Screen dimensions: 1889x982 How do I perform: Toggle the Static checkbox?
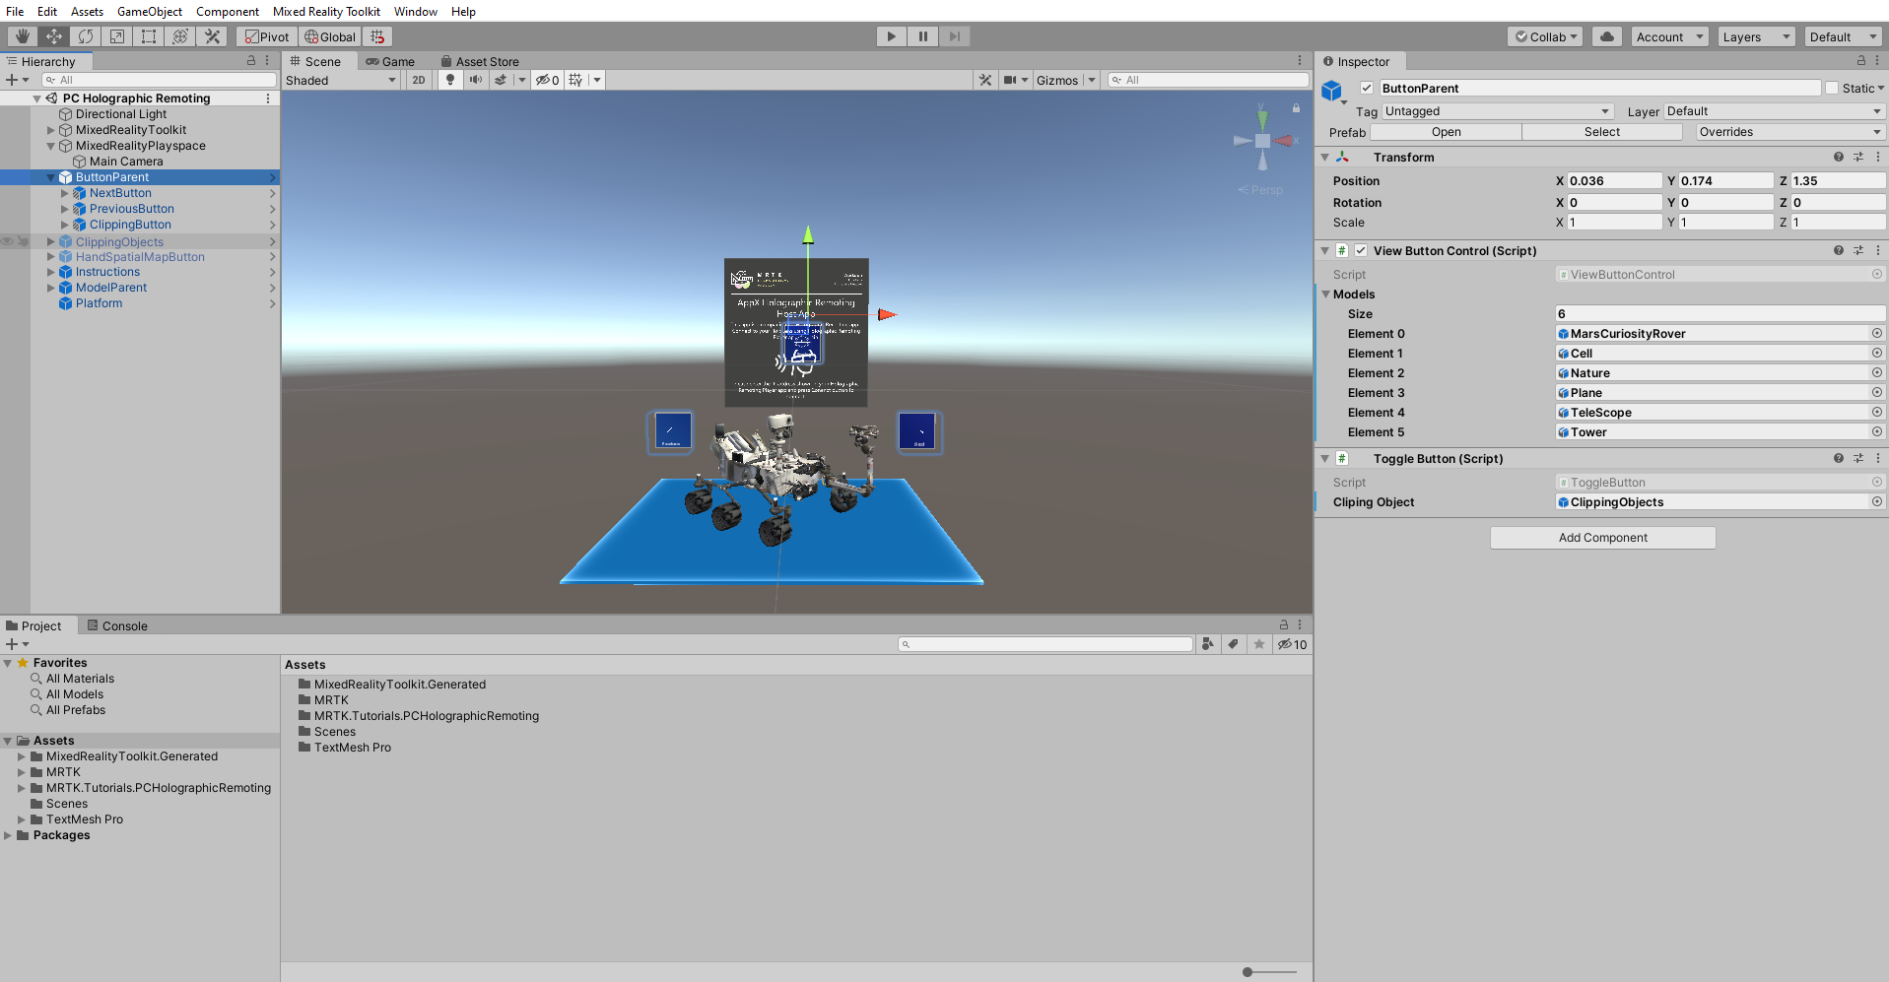coord(1832,88)
